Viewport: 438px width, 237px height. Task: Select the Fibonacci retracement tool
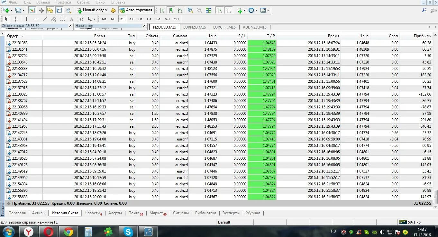pyautogui.click(x=63, y=19)
